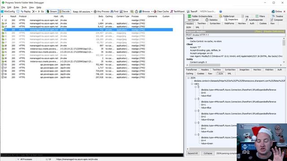Screen dimensions: 287x161
Task: Select the response Transformer tab
Action: (x=191, y=70)
